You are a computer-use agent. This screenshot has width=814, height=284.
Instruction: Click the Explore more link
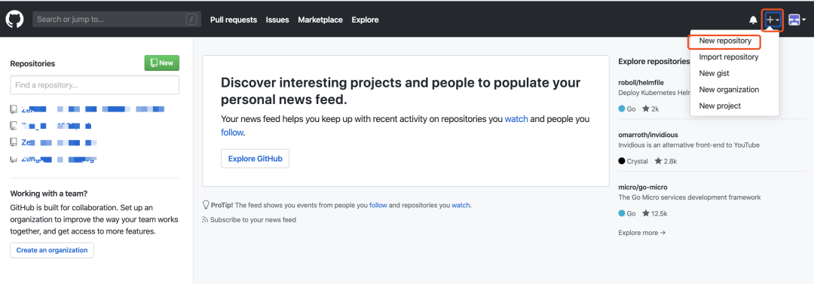pos(641,233)
